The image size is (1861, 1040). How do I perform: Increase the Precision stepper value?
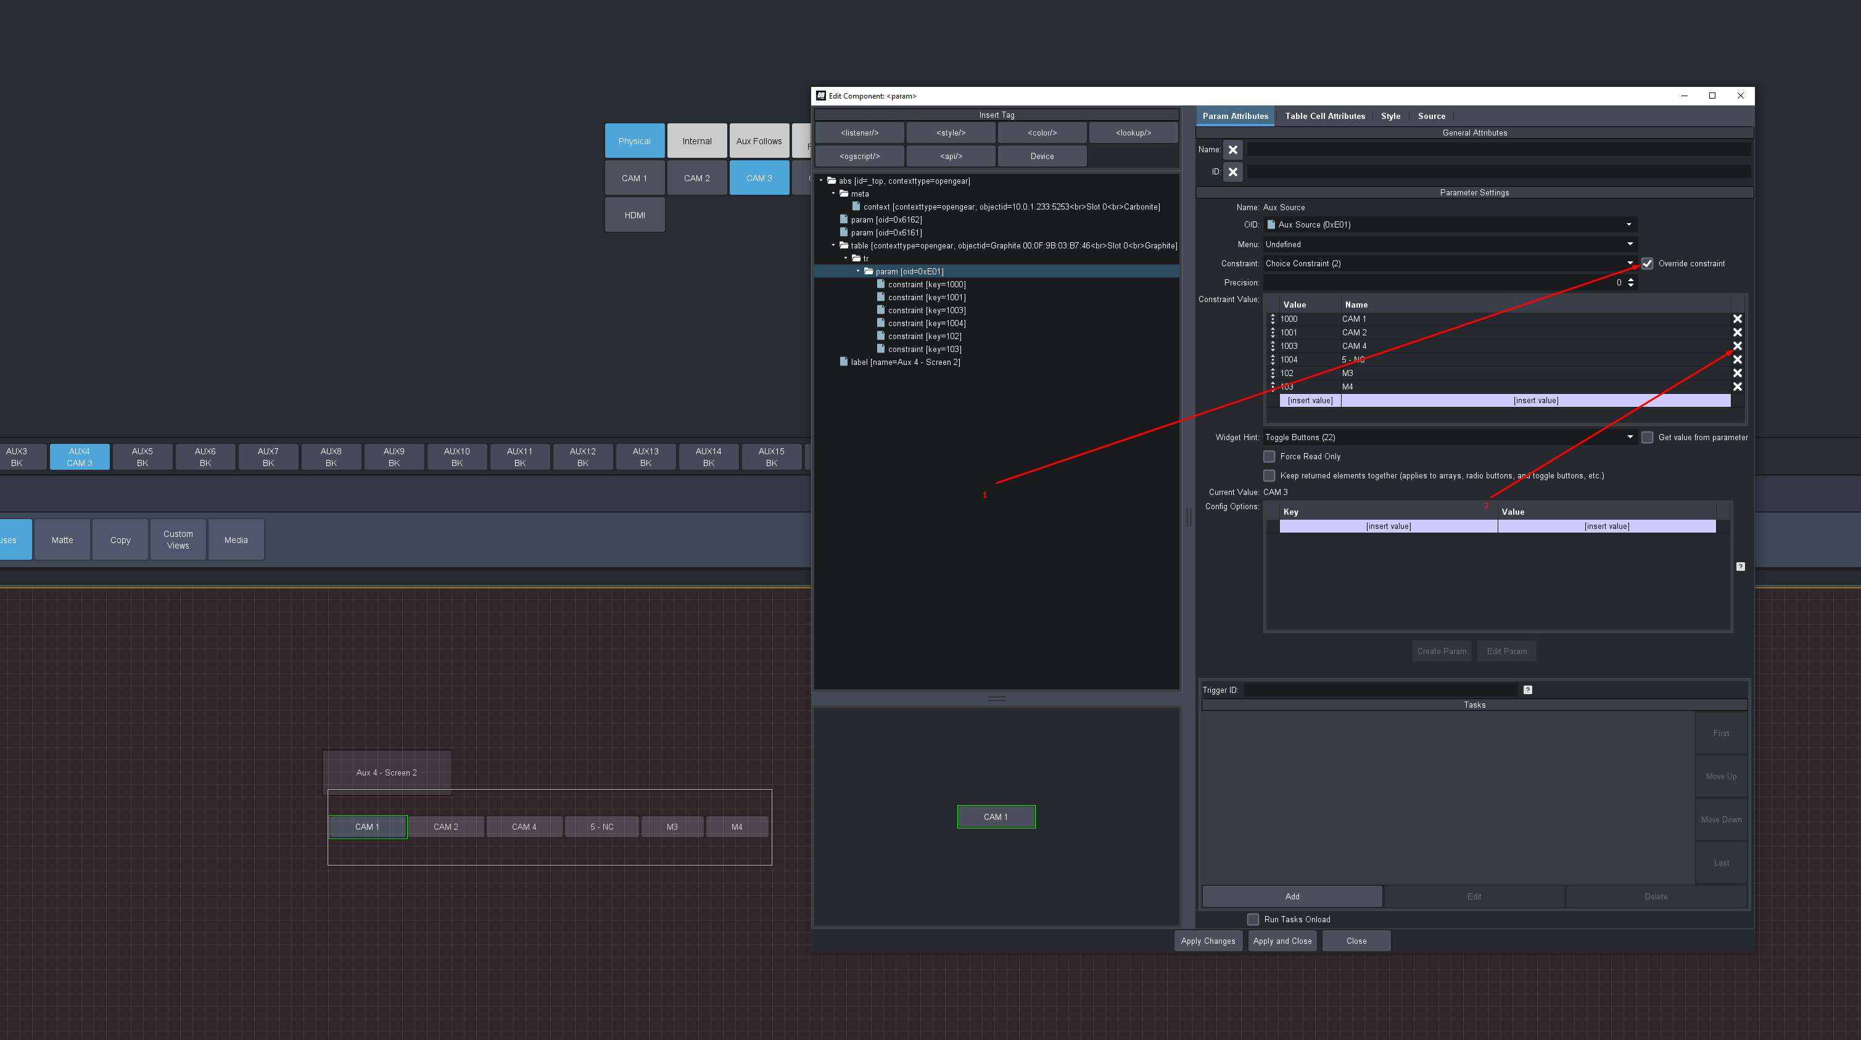coord(1630,279)
